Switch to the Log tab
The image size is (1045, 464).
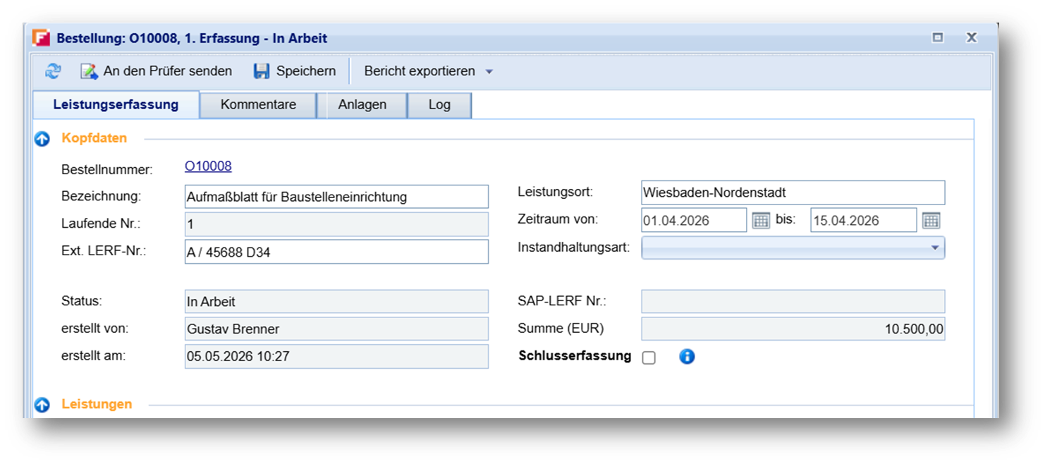pos(439,105)
